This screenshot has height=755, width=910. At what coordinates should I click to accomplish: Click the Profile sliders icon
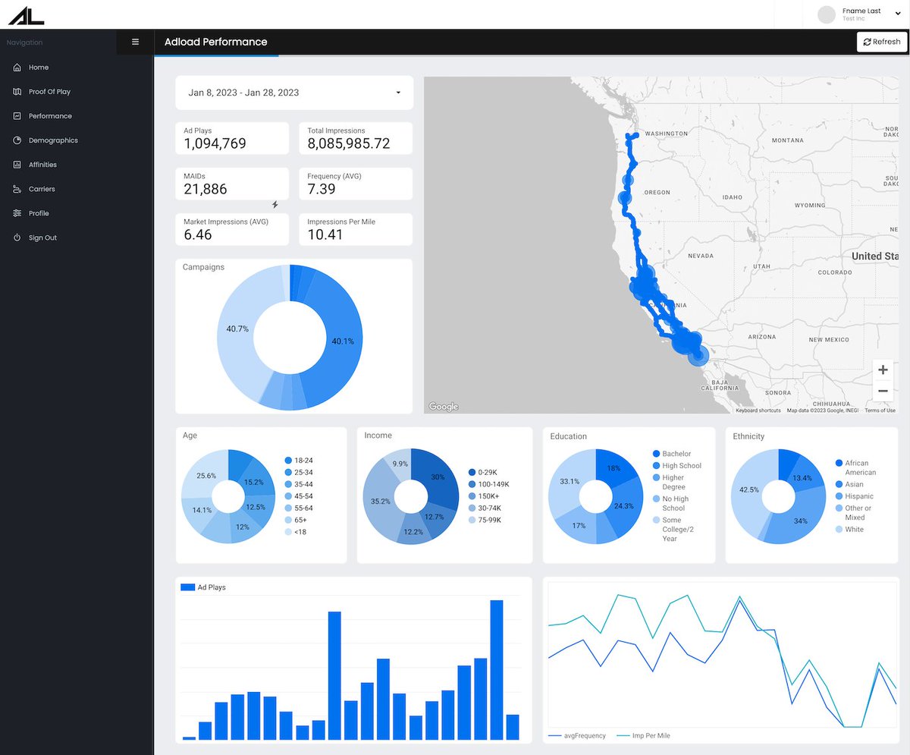click(x=17, y=213)
